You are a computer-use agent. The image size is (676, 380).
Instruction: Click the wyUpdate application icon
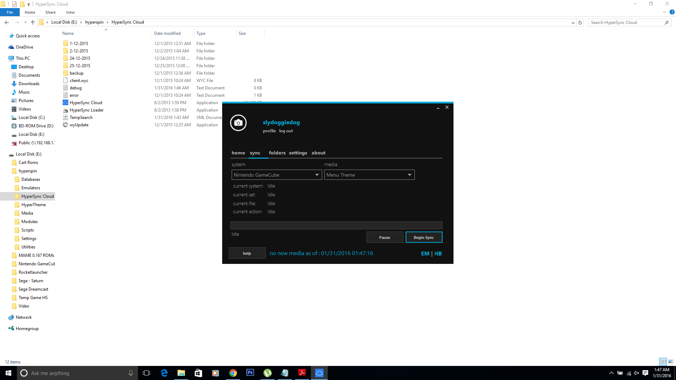click(65, 125)
